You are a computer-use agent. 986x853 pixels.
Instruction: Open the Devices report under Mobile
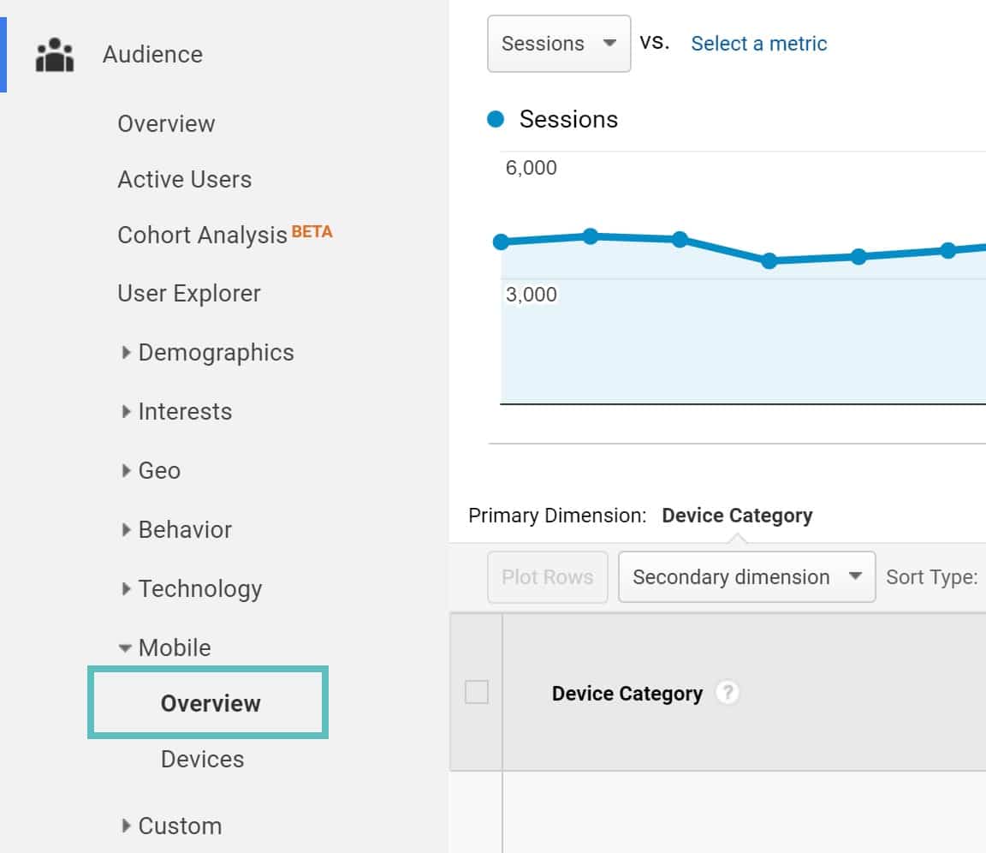pos(203,758)
